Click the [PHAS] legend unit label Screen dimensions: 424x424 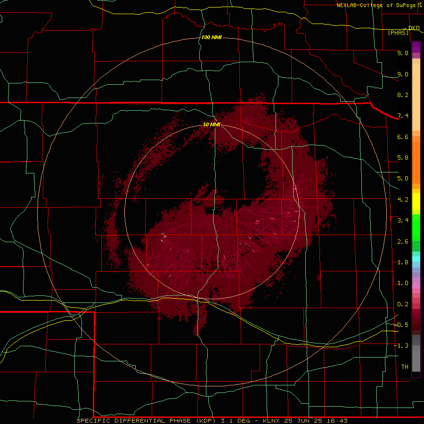(398, 33)
